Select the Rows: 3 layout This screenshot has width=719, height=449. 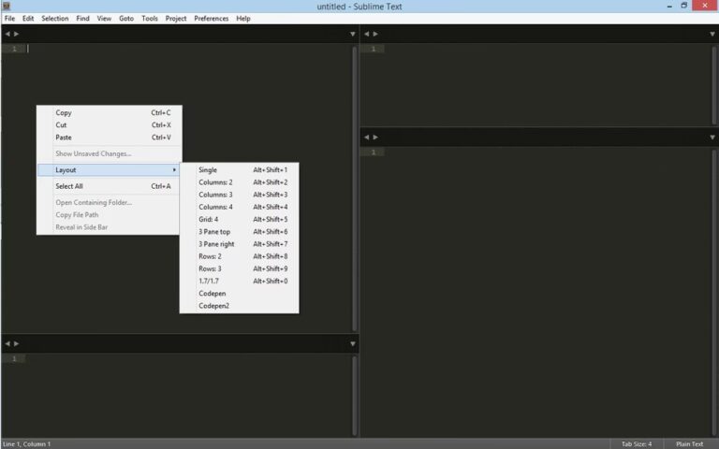click(x=239, y=269)
